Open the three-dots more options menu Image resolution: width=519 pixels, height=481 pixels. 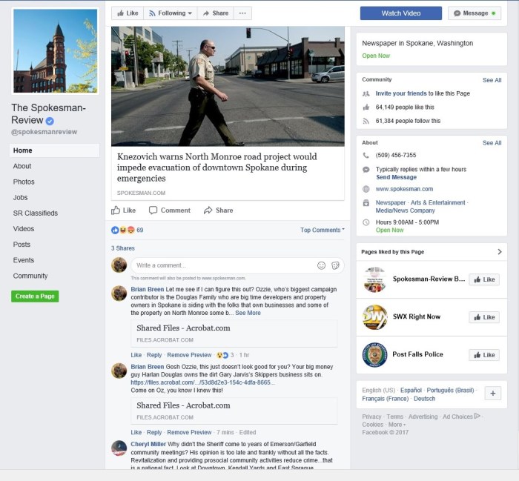coord(242,13)
